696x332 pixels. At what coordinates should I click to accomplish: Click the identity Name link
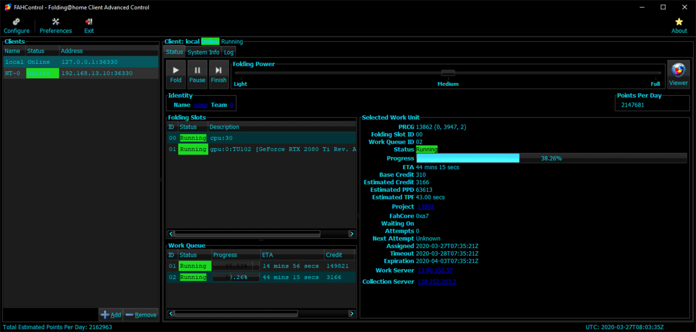point(200,105)
